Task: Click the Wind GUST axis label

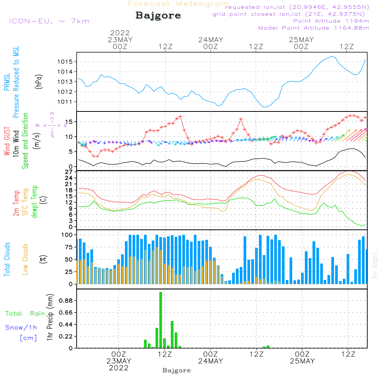Action: [x=7, y=142]
